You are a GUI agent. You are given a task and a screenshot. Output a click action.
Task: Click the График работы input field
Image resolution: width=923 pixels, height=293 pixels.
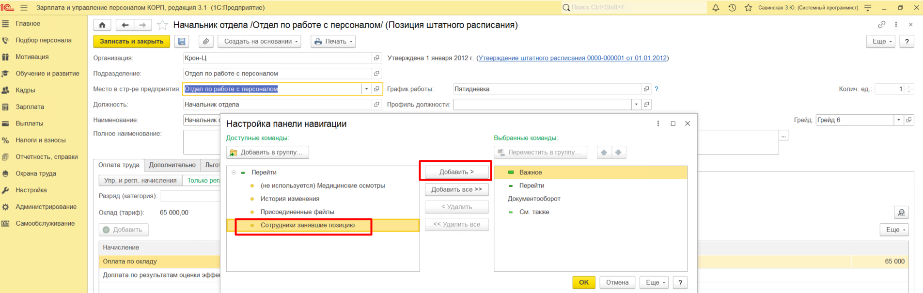pos(547,89)
